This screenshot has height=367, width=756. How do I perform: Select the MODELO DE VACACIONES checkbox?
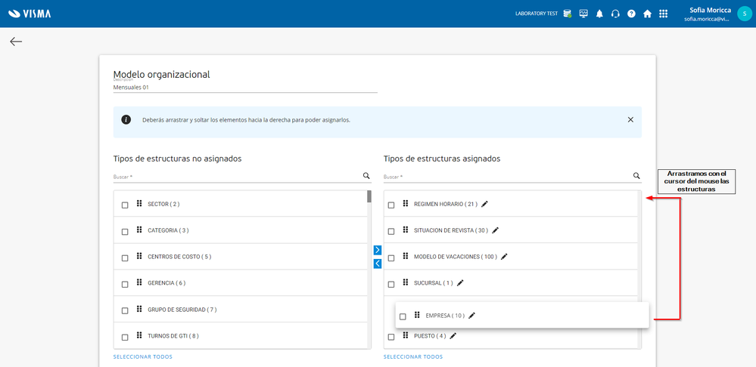[x=391, y=258]
